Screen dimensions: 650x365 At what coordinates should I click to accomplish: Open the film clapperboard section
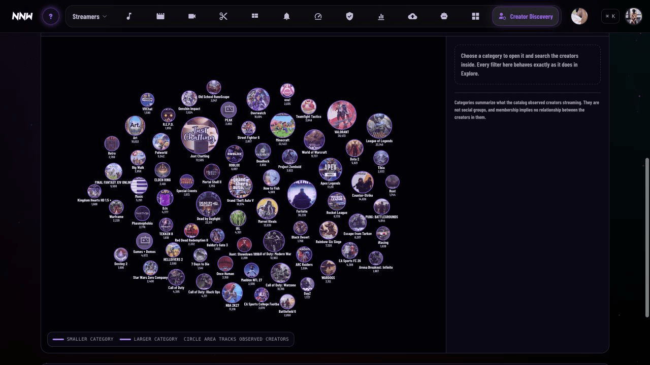(160, 16)
